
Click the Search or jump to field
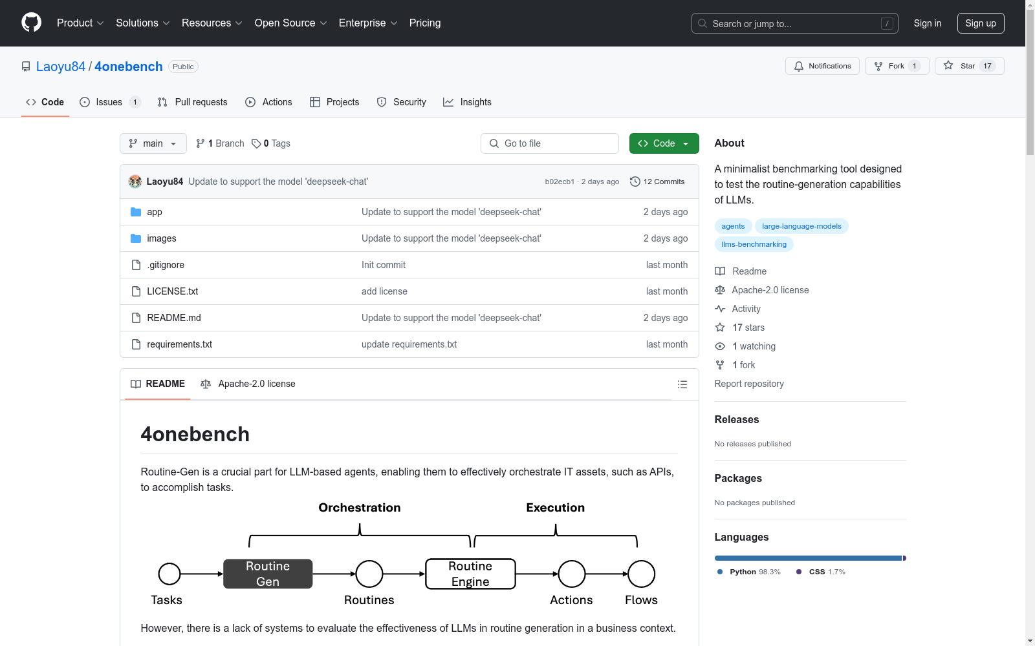coord(795,23)
